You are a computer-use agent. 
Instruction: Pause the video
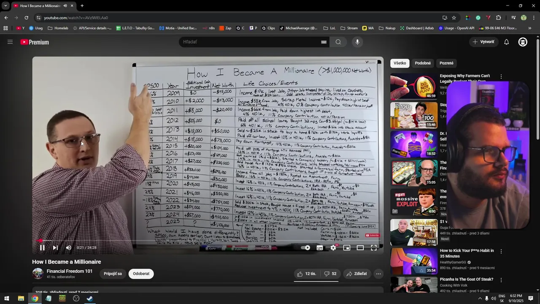point(42,248)
